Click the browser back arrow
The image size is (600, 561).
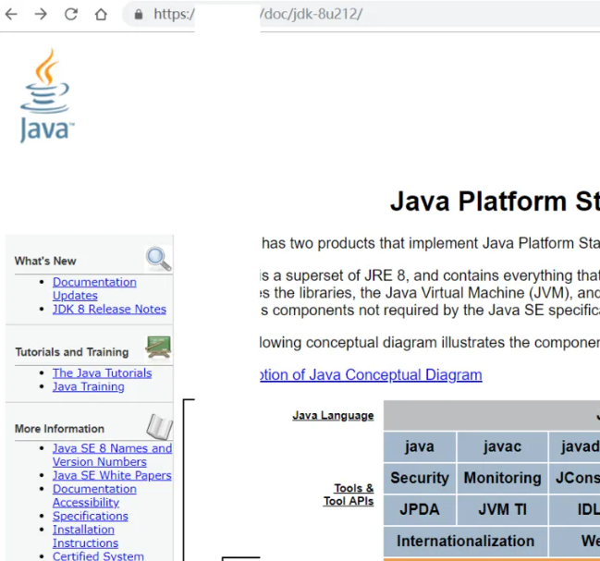click(x=12, y=14)
